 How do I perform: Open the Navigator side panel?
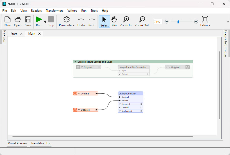pyautogui.click(x=5, y=37)
